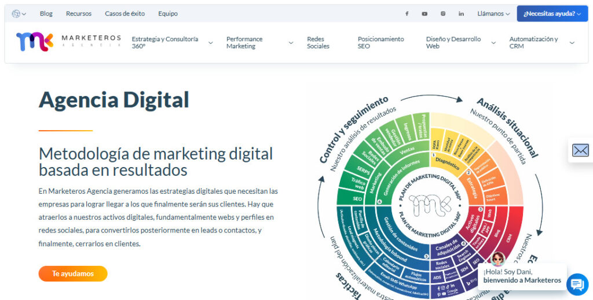Screen dimensions: 593x300
Task: Open the Facebook profile icon
Action: 407,14
